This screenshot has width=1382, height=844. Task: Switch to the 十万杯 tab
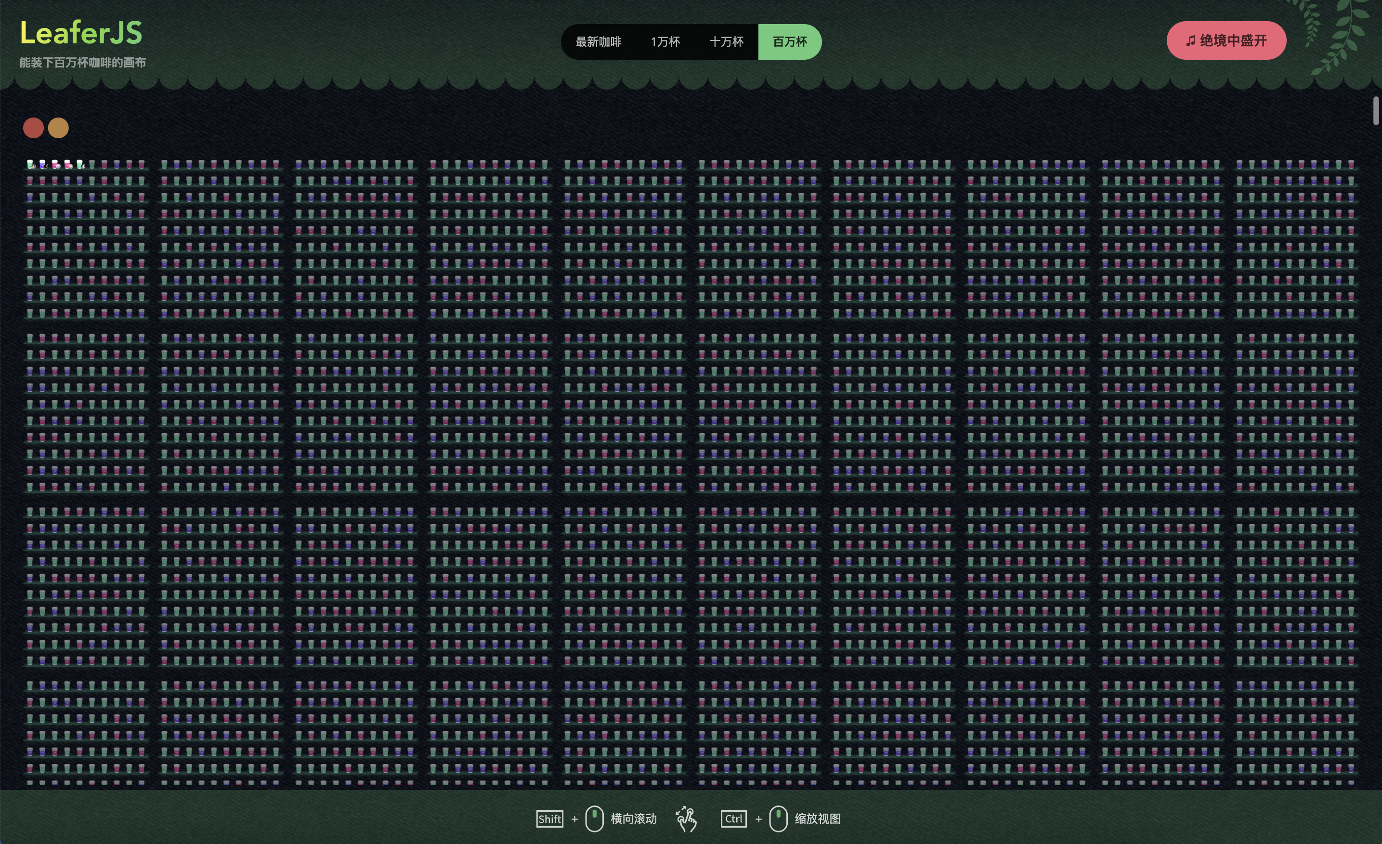pos(726,42)
